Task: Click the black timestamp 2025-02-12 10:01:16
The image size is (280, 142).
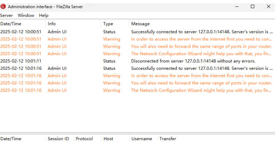Action: point(21,68)
